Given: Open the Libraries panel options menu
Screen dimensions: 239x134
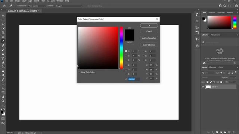Looking at the screenshot, I should point(238,35).
